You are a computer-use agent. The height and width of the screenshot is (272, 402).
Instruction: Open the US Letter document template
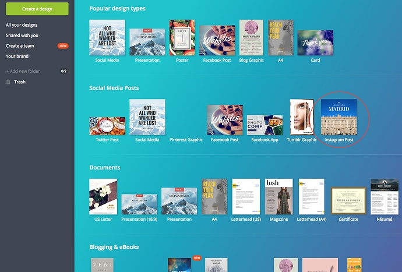(x=103, y=196)
